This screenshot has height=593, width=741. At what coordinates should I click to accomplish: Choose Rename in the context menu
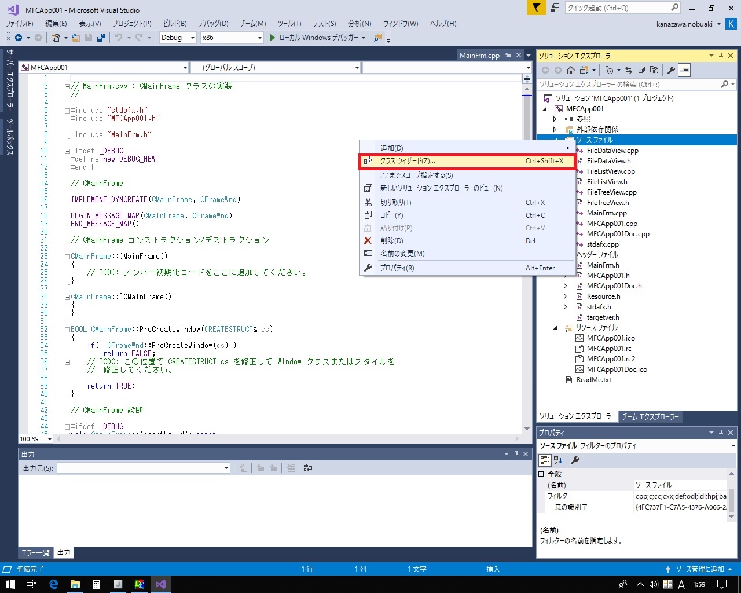coord(467,254)
